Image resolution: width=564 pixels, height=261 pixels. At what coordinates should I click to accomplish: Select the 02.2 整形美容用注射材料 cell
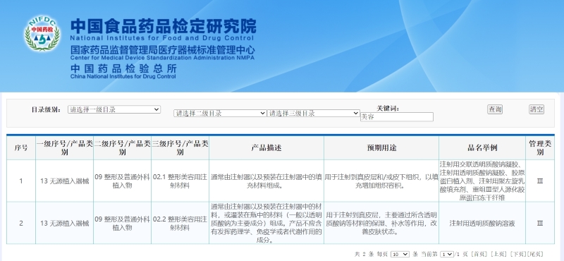click(x=180, y=223)
